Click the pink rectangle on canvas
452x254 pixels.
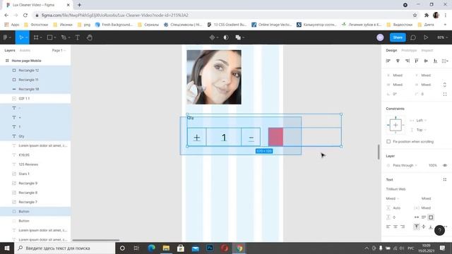point(275,137)
